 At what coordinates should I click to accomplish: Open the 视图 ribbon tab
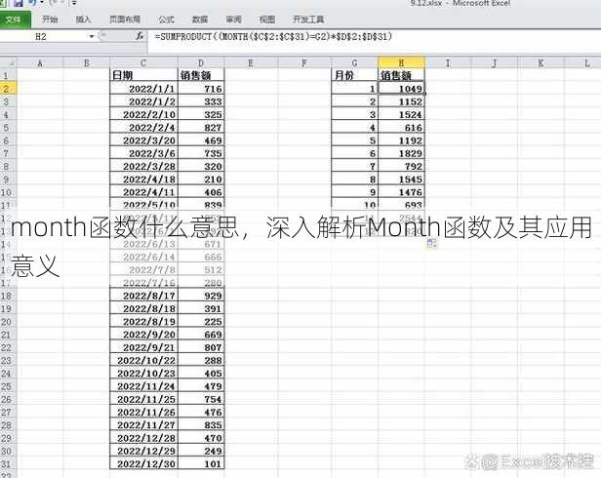coord(266,20)
